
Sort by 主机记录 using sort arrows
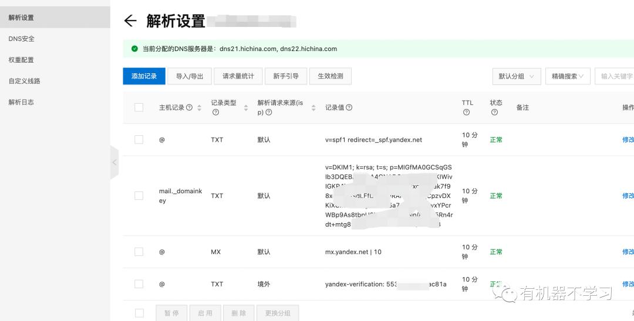click(x=200, y=108)
